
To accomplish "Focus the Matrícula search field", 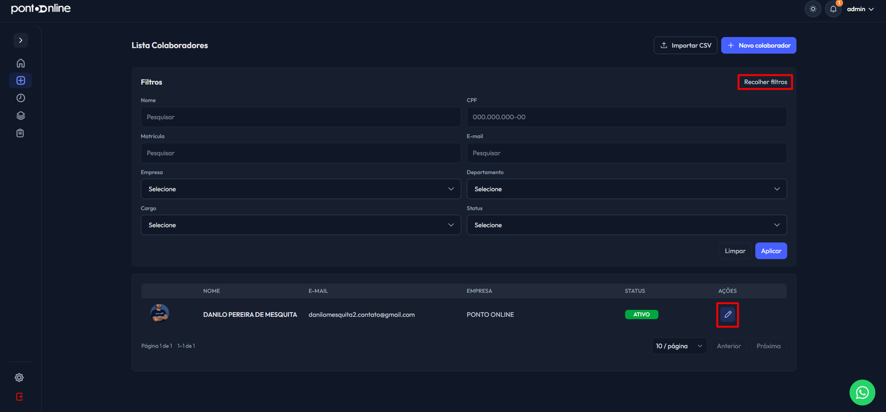I will coord(301,153).
